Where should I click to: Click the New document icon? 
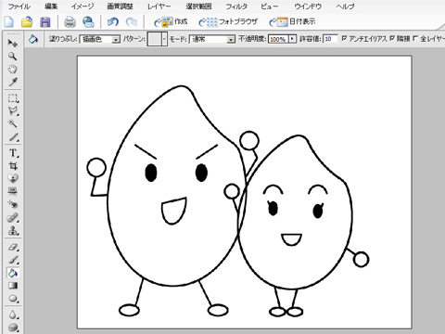(x=9, y=22)
